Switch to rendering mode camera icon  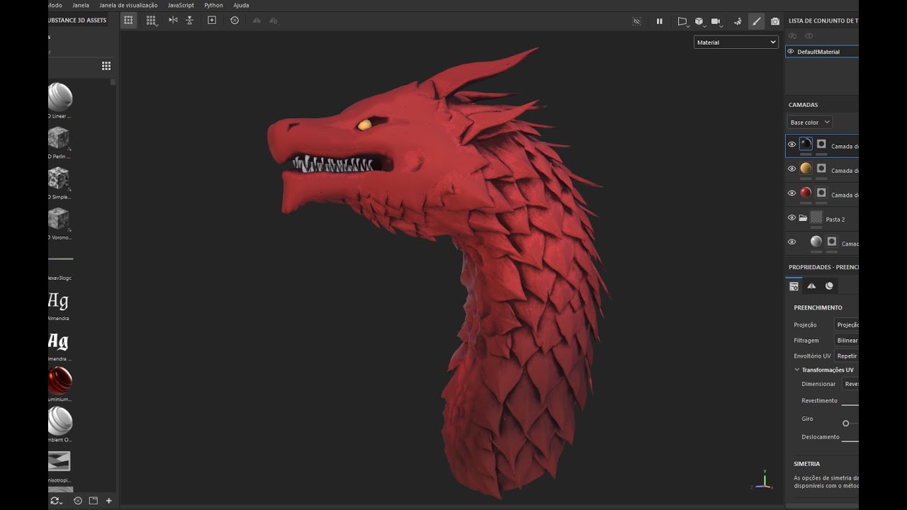[x=775, y=21]
